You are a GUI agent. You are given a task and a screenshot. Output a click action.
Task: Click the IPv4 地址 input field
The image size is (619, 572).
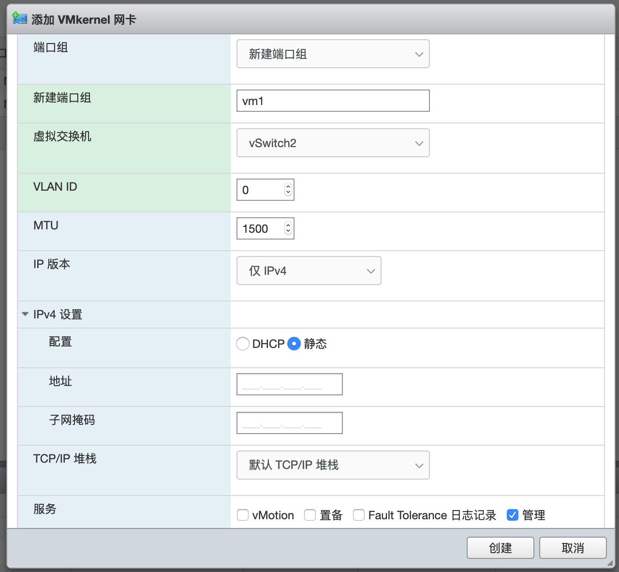click(x=289, y=384)
